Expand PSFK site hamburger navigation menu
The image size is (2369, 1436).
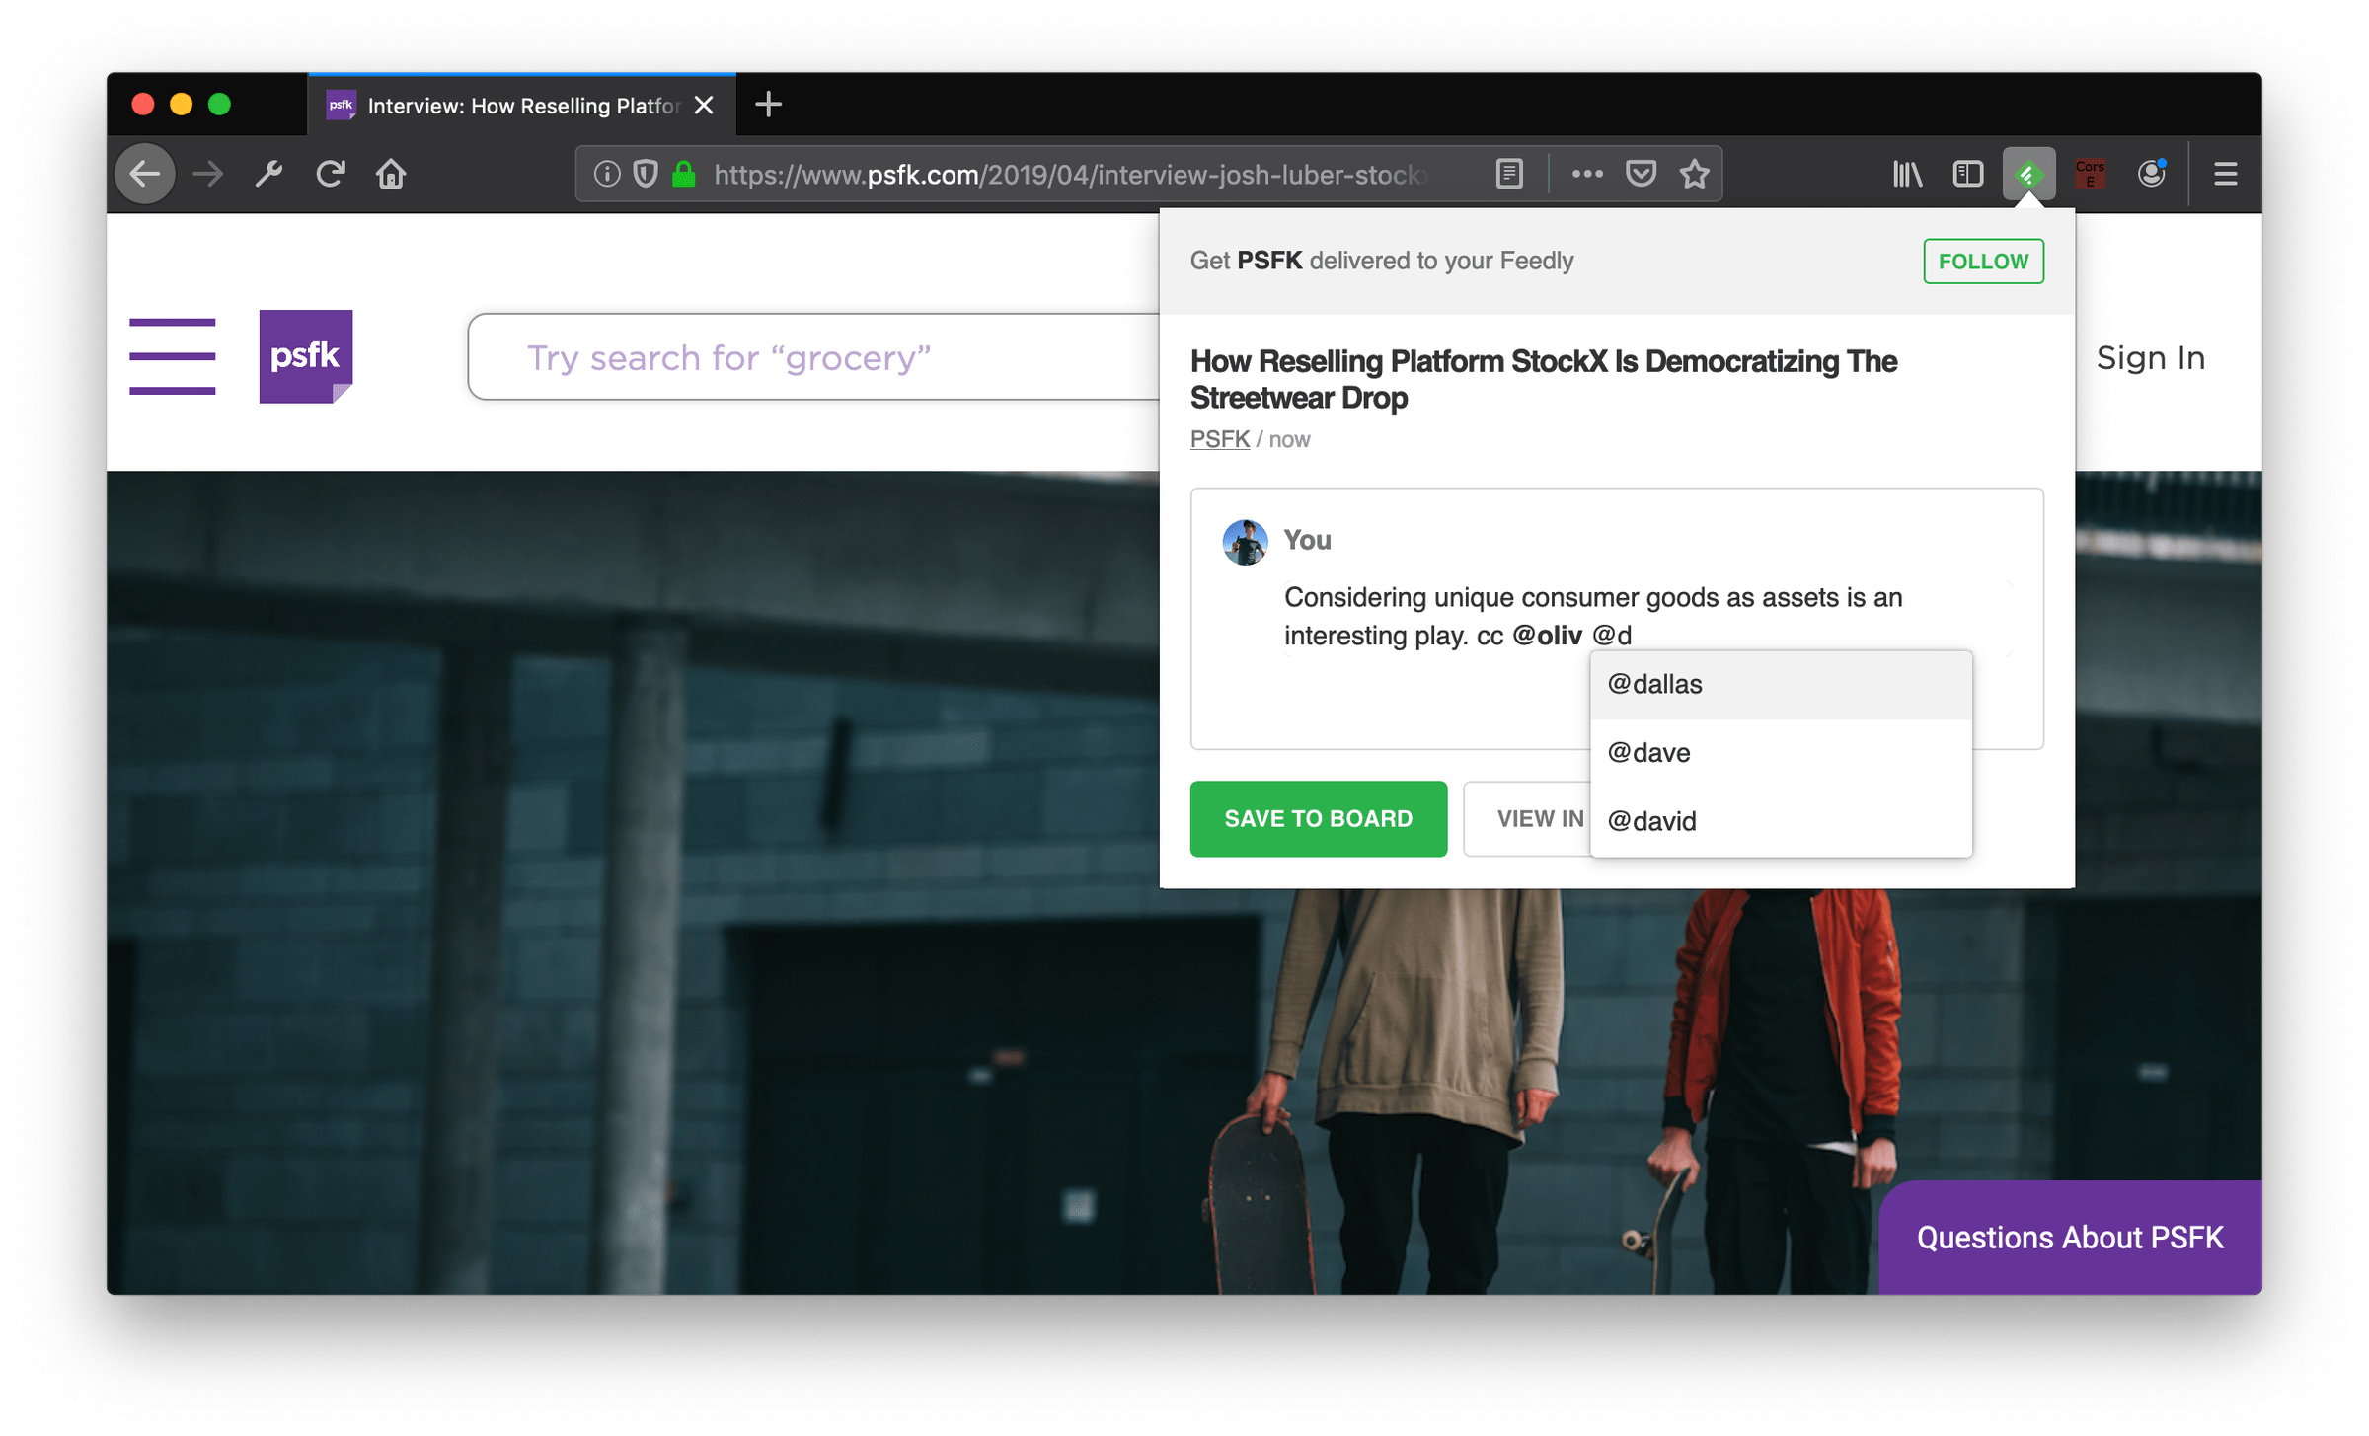(172, 356)
